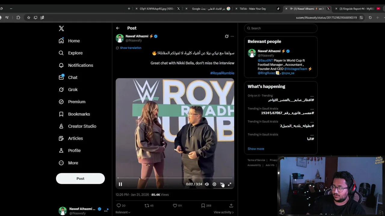385x216 pixels.
Task: Open Nawaf Alhazmi avatar in Relevant people
Action: click(x=252, y=53)
